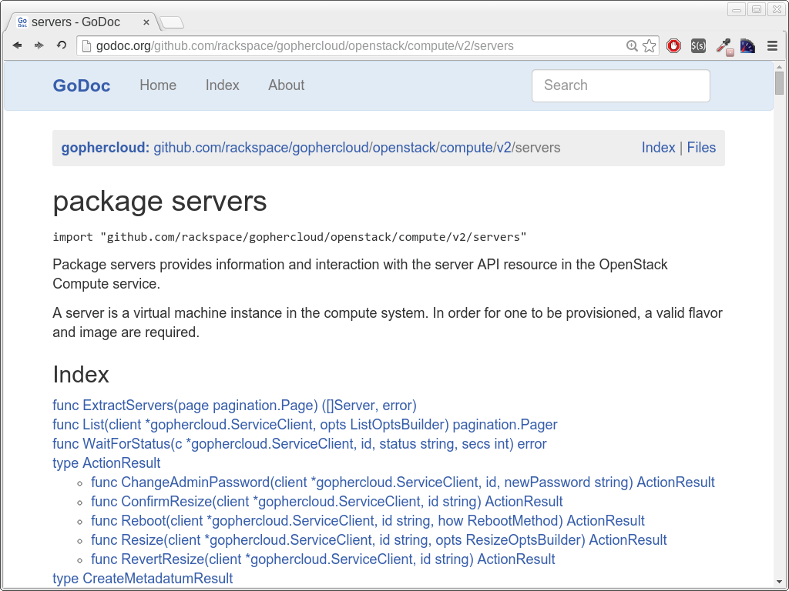The image size is (789, 591).
Task: Click the scrollbar up arrow
Action: tap(780, 66)
